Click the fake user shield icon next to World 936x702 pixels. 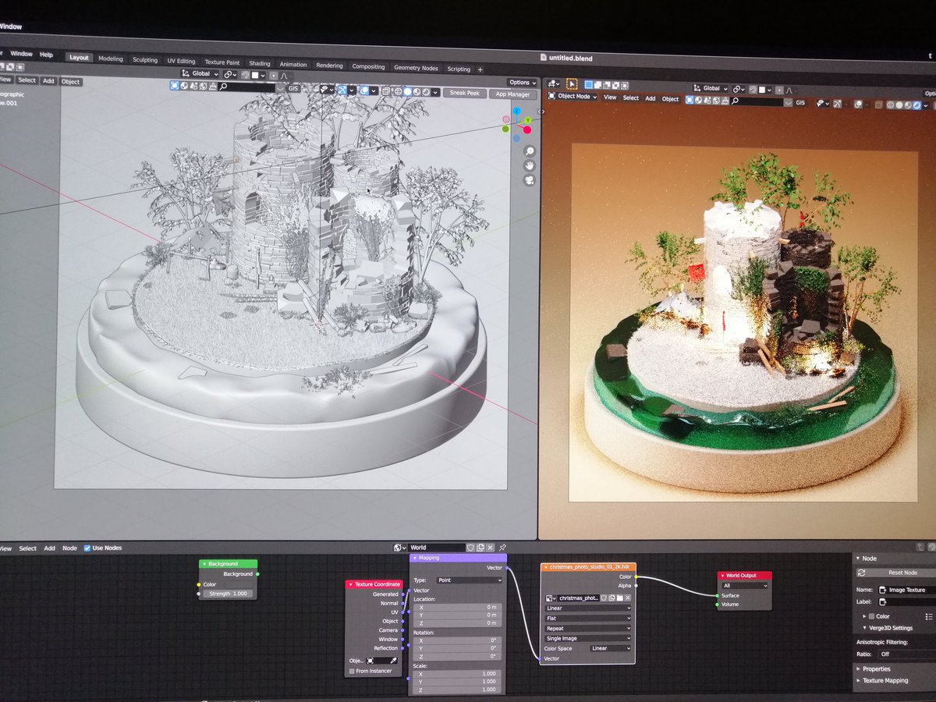[470, 548]
